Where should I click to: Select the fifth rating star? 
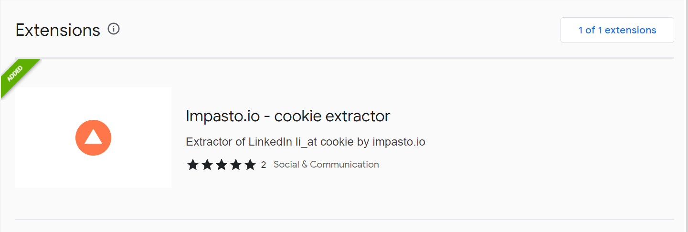pyautogui.click(x=250, y=165)
